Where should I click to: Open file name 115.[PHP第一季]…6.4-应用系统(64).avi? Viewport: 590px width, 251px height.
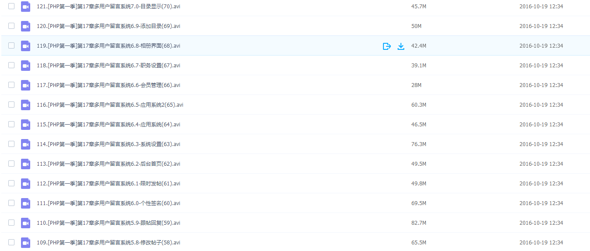point(109,125)
